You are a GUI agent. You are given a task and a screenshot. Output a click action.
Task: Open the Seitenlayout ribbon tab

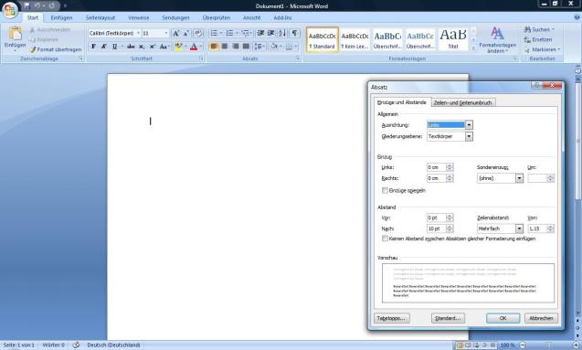[x=101, y=17]
